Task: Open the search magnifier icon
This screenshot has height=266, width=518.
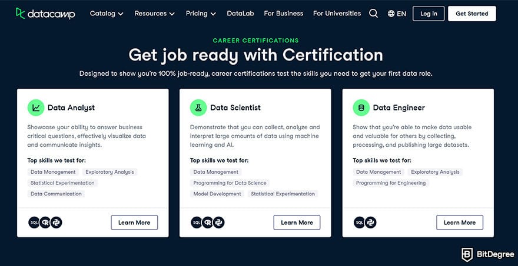Action: (373, 14)
